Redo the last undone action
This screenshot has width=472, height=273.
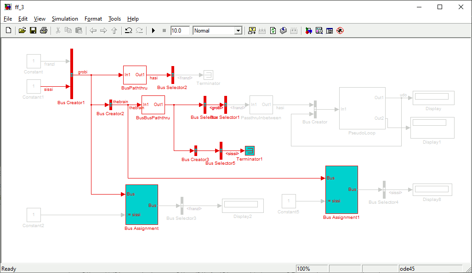coord(139,30)
